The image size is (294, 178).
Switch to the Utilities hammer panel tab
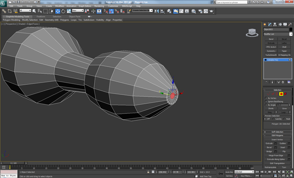click(x=290, y=24)
